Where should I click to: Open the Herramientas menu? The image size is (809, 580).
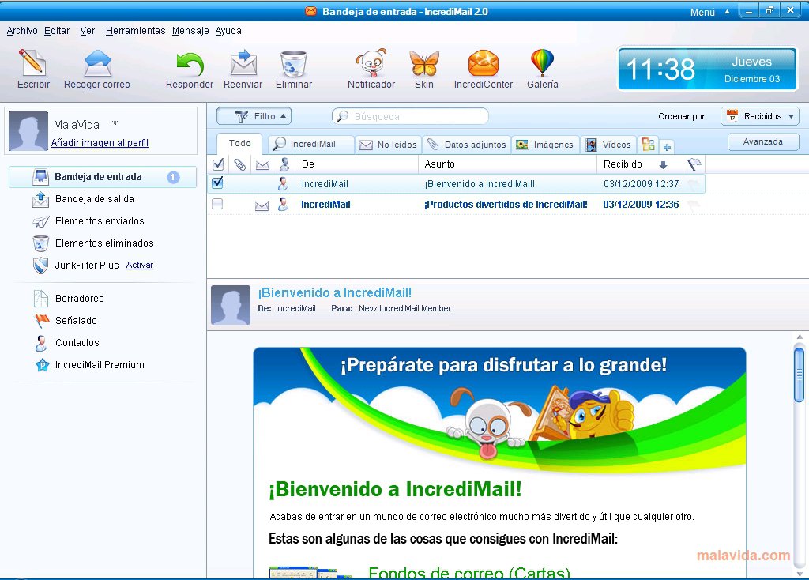(x=135, y=31)
